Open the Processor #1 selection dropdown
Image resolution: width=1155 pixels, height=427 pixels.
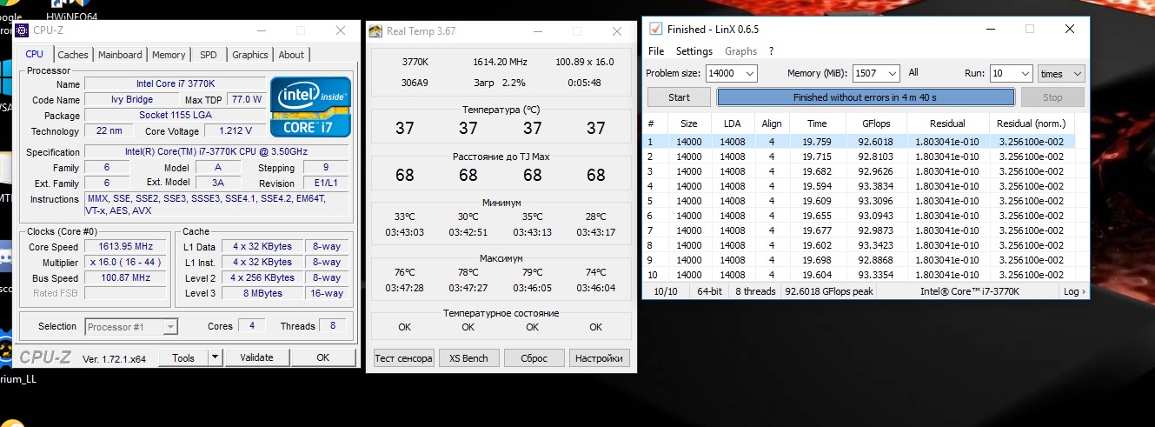(131, 327)
